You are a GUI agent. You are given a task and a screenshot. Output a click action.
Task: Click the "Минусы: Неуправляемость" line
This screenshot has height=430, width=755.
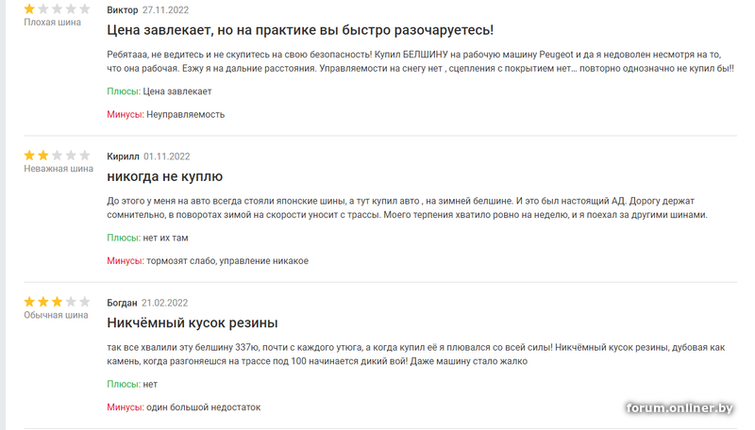(x=165, y=114)
